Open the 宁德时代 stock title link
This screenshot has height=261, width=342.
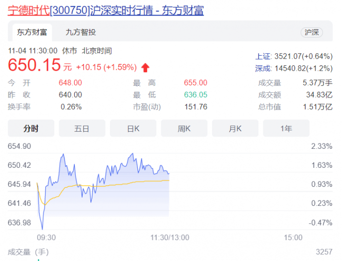[28, 11]
